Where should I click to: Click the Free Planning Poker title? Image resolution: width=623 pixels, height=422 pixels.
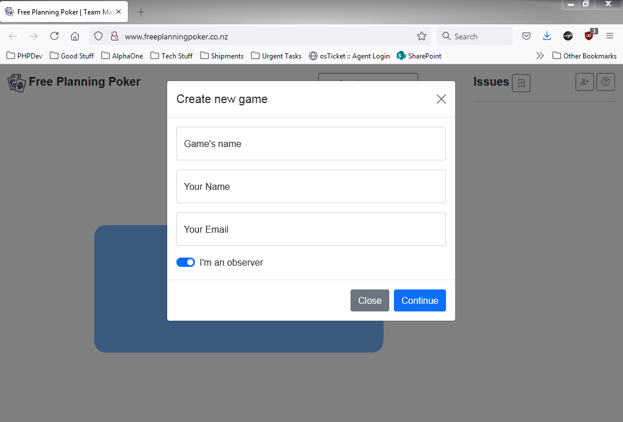click(84, 82)
